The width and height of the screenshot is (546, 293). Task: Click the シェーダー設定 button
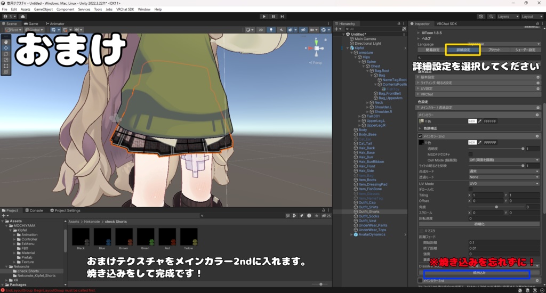tap(525, 50)
